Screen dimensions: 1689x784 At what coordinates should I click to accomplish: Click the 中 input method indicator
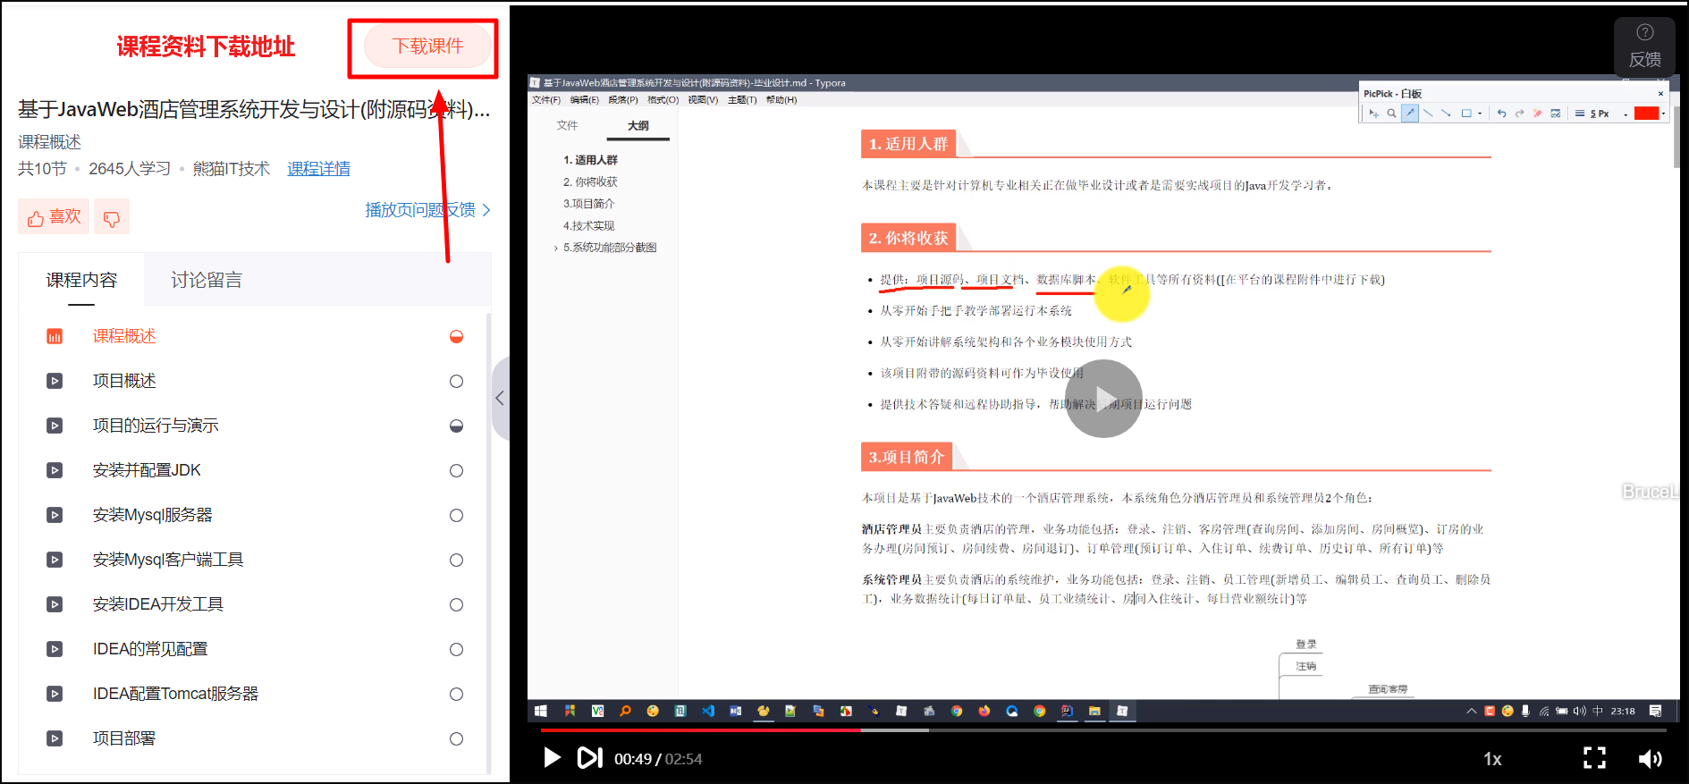pyautogui.click(x=1598, y=712)
